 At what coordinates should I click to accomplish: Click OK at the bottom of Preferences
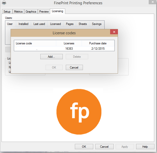84,147
